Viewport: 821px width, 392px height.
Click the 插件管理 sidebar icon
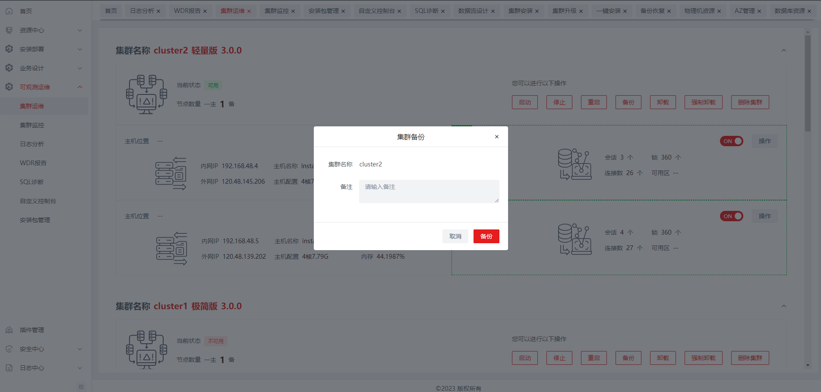9,330
